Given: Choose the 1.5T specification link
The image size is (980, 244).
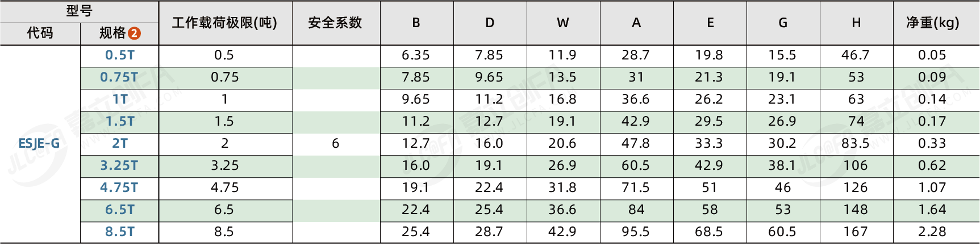Looking at the screenshot, I should coord(120,121).
